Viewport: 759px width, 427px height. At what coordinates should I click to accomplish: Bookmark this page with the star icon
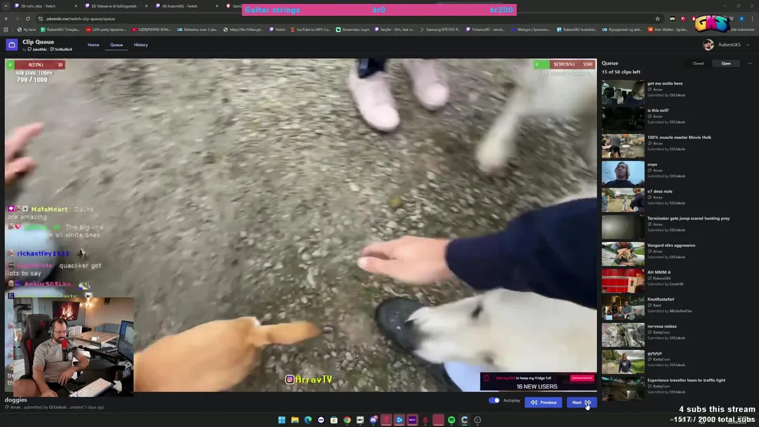[658, 18]
